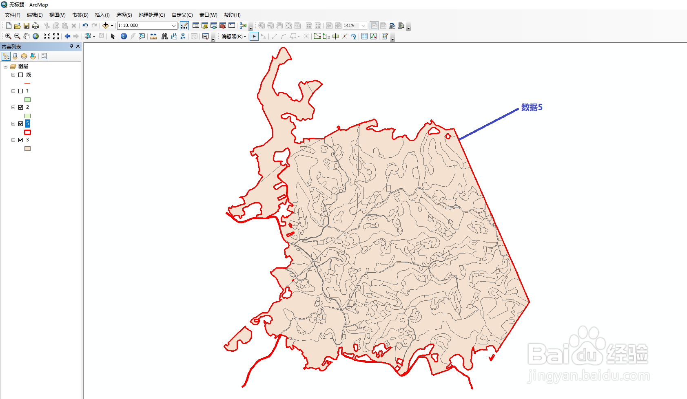Uncheck layer 2 visibility
The image size is (687, 399).
click(21, 108)
